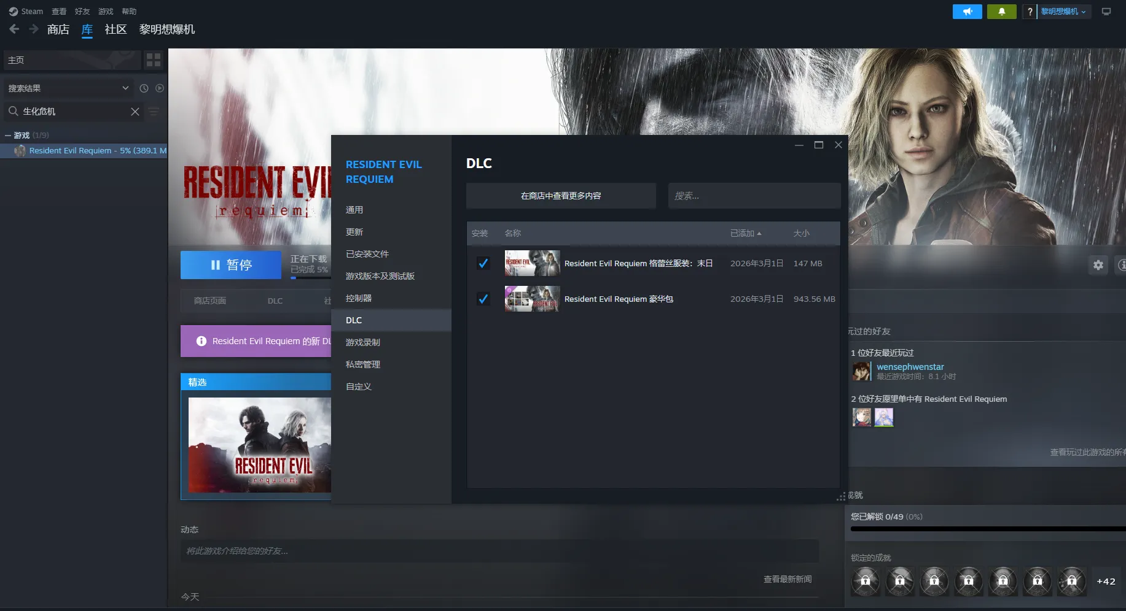This screenshot has width=1126, height=611.
Task: Pause the download with 暂停 button
Action: [x=231, y=265]
